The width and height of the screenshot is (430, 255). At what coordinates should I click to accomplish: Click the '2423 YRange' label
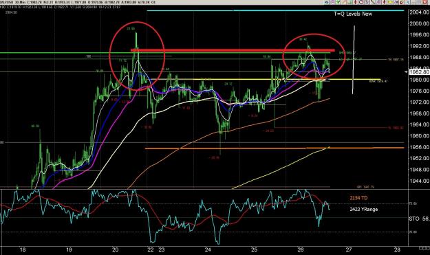tap(364, 209)
